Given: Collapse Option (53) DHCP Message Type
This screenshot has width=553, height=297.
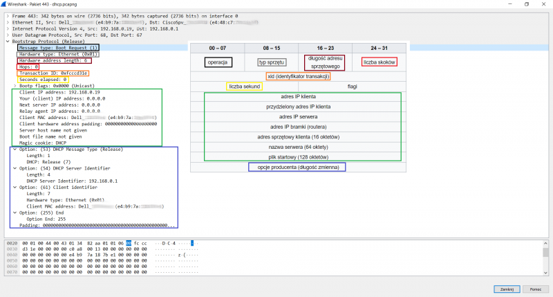Looking at the screenshot, I should point(15,149).
